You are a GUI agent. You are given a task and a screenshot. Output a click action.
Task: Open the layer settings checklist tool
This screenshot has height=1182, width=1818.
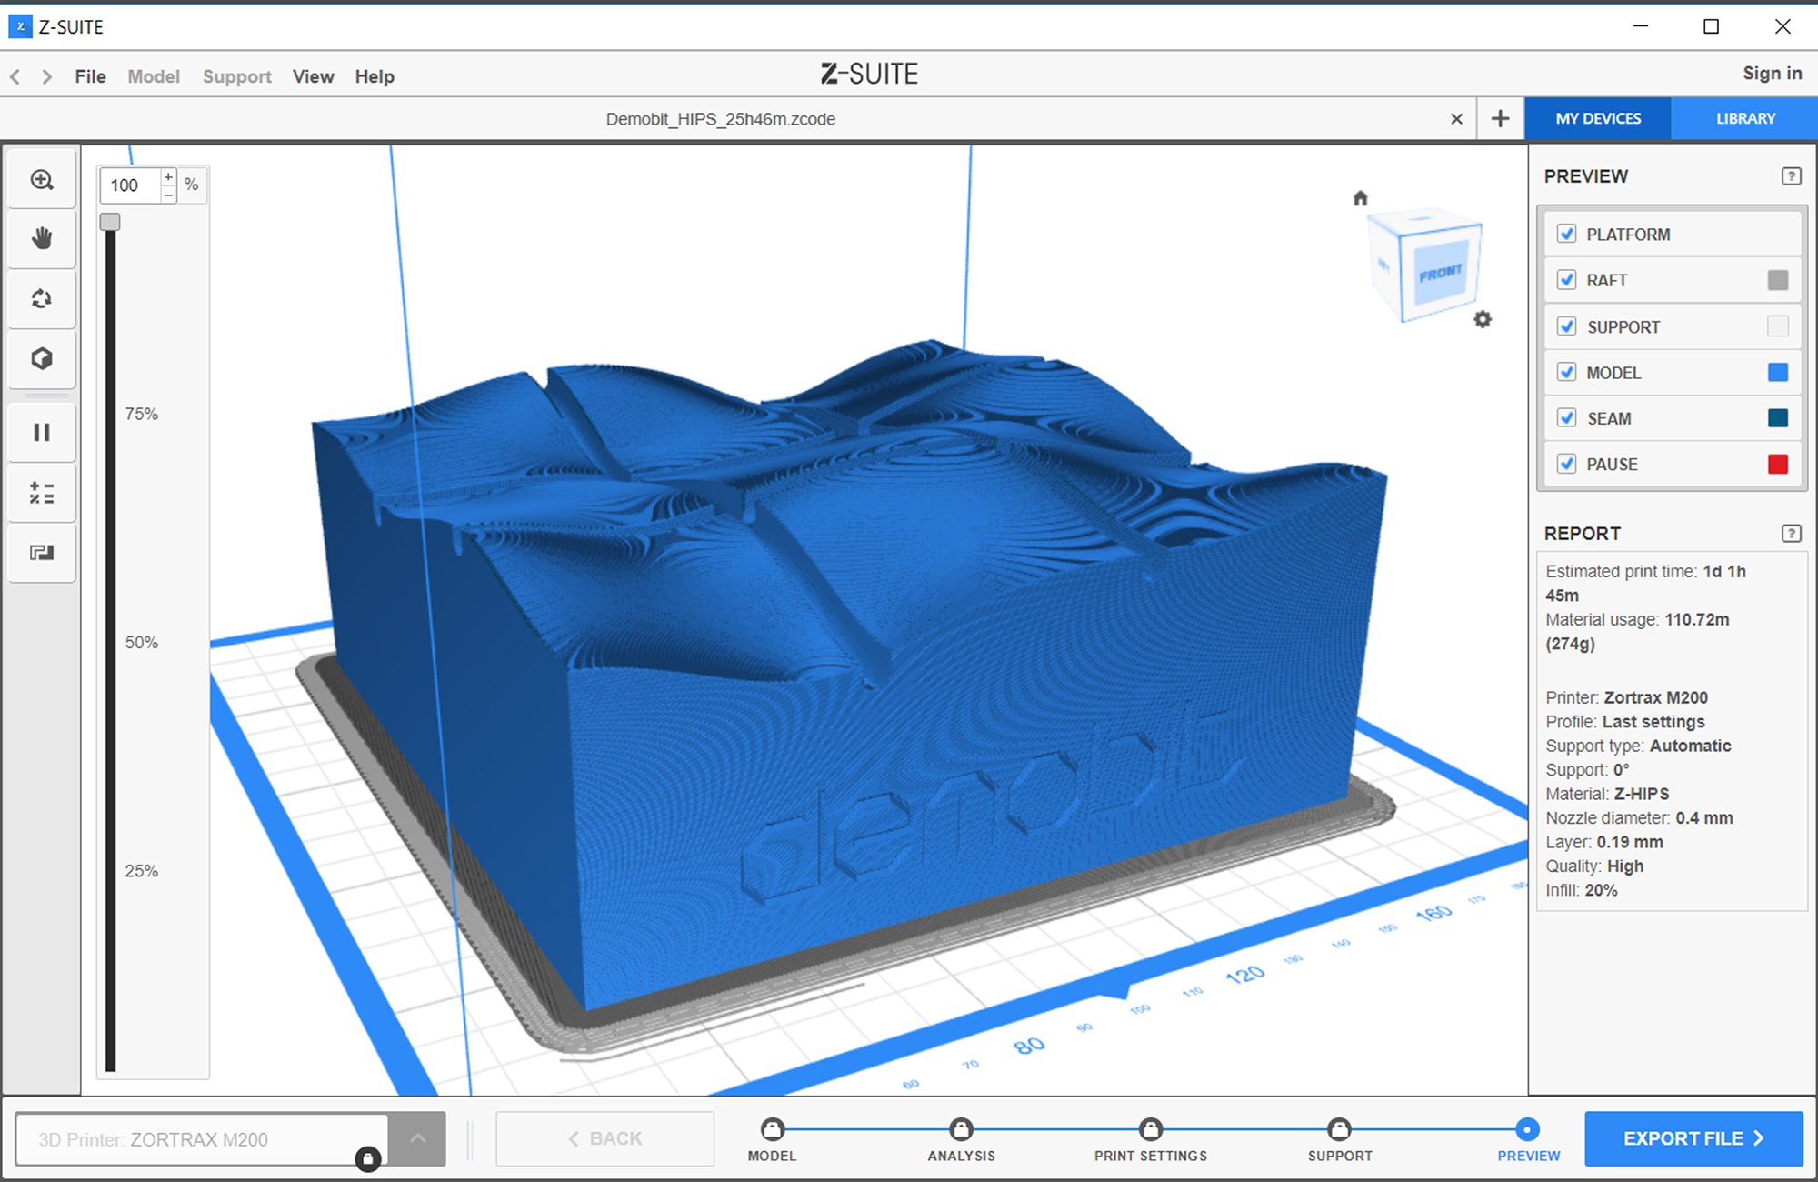click(x=42, y=493)
